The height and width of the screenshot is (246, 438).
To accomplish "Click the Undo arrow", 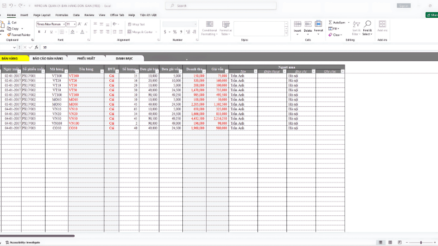I will (11, 6).
